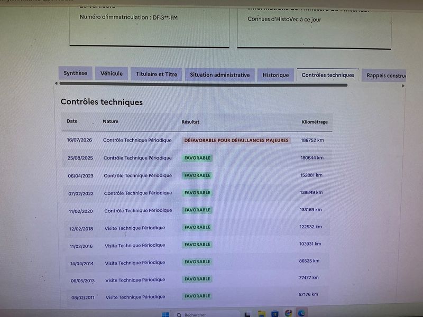
Task: Select the date 11/02/2016
Action: point(81,246)
